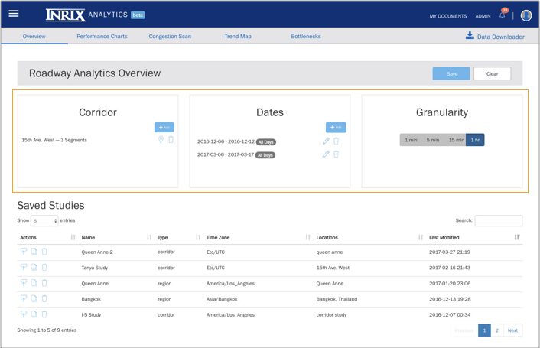Copy the I-5 Study
The image size is (540, 348).
(x=34, y=314)
